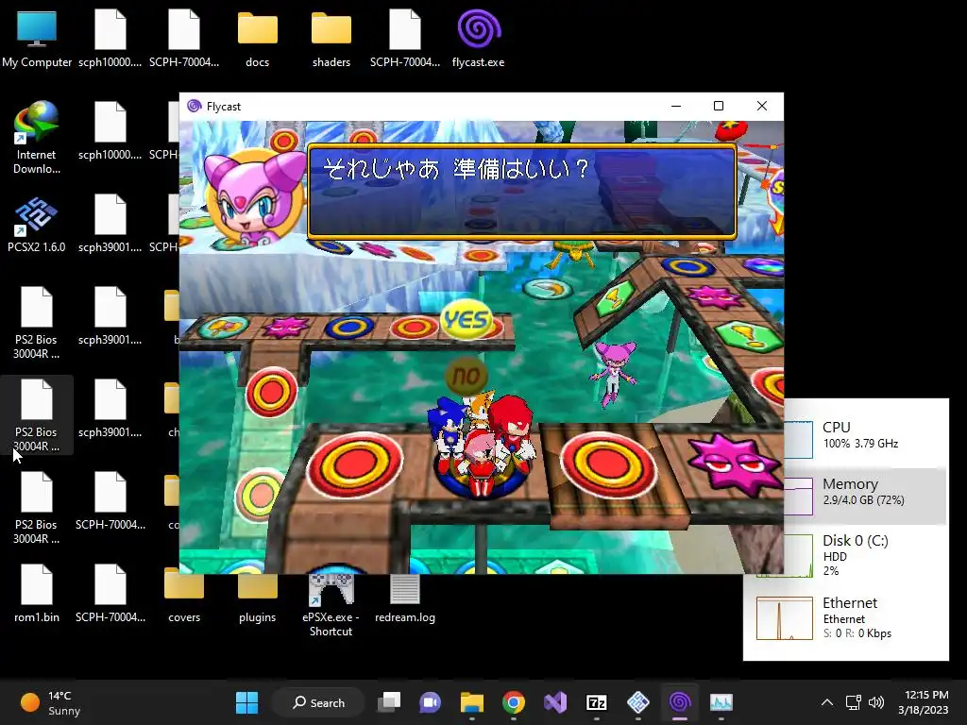
Task: Select Ethernet entry in Task Manager summary
Action: click(846, 617)
